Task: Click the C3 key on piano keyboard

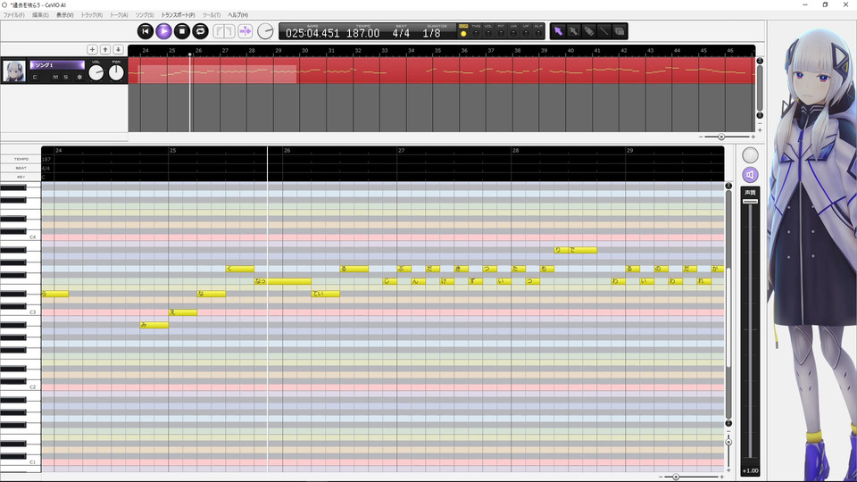Action: (x=21, y=312)
